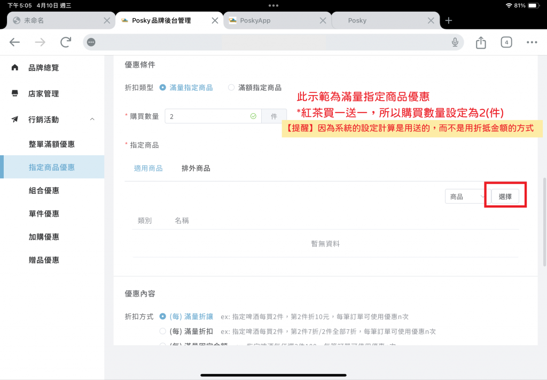
Task: Click the home icon beside 品牌總覽
Action: tap(14, 67)
